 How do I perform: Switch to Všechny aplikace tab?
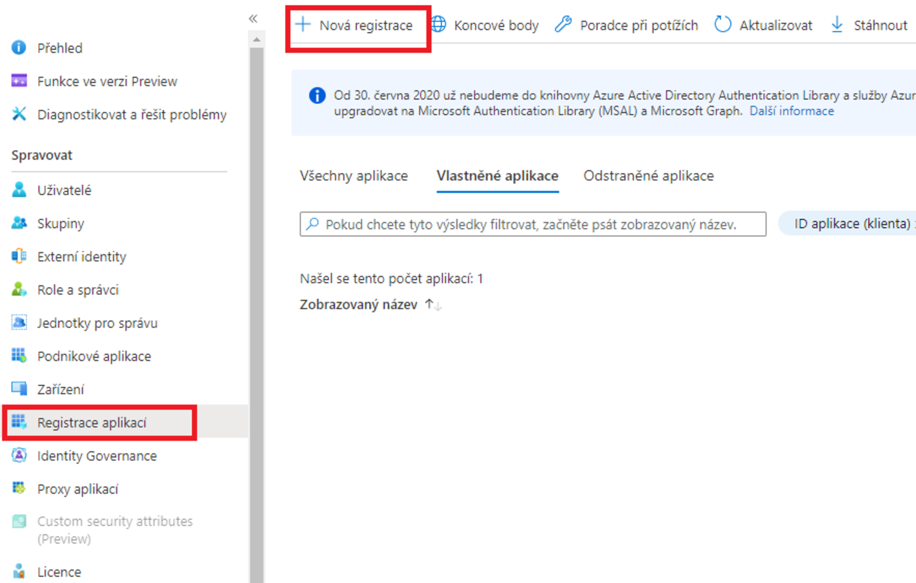pyautogui.click(x=354, y=176)
